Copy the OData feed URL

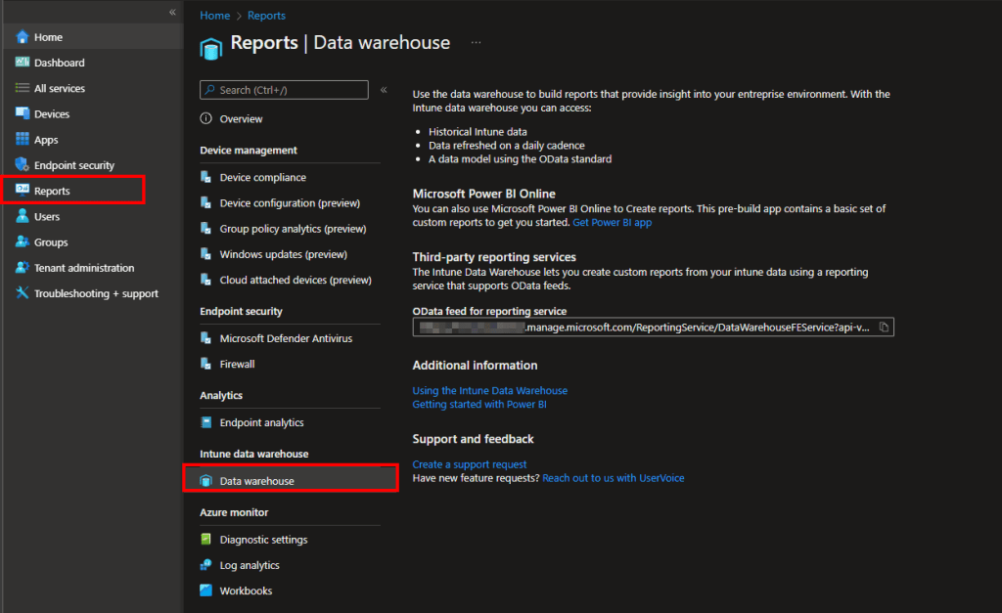click(883, 327)
